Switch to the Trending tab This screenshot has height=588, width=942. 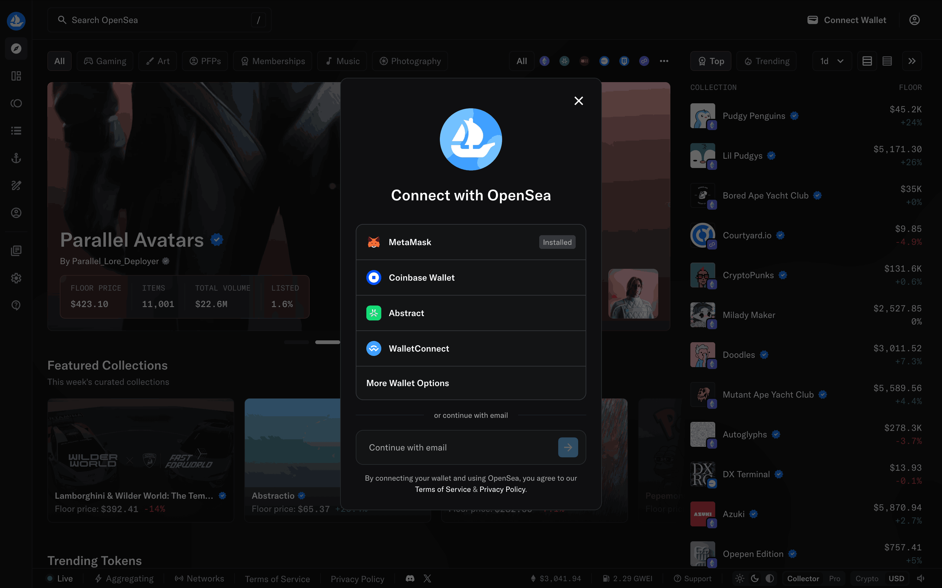point(766,61)
